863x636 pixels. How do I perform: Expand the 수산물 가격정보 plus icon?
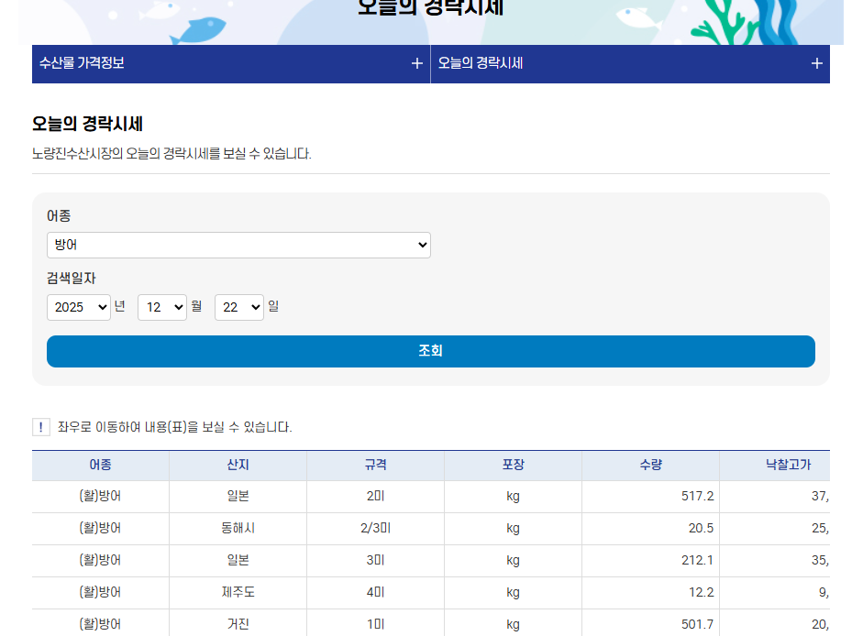click(x=416, y=64)
